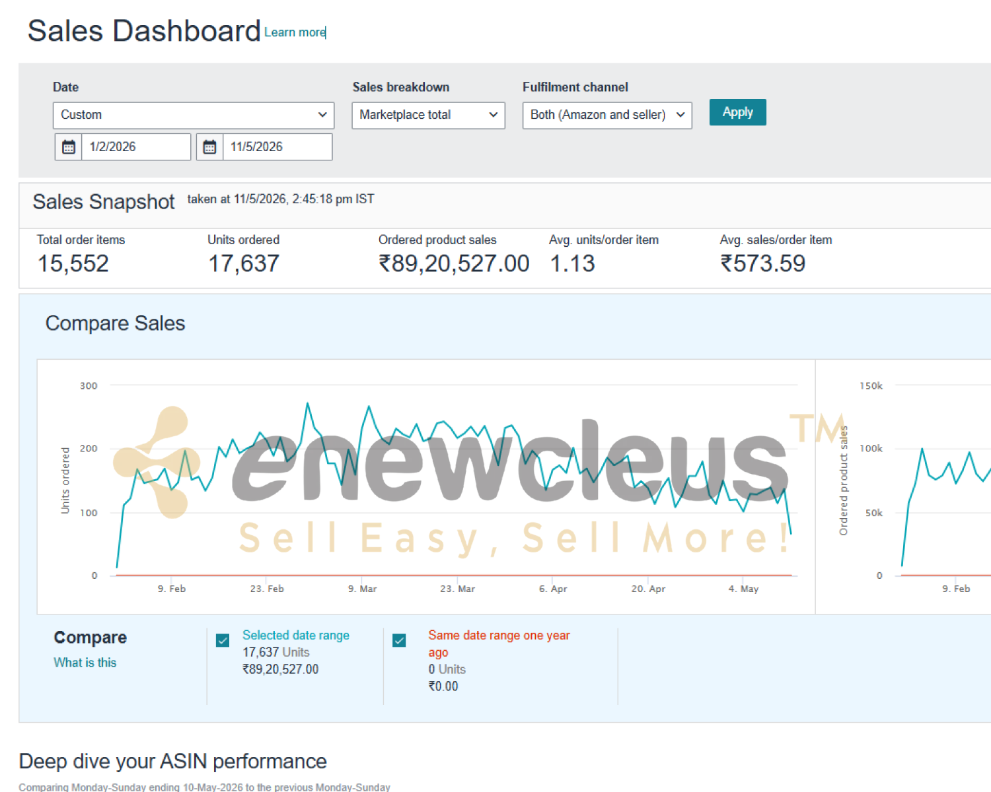
Task: Click the 6. Apr label on units chart
Action: coord(553,589)
